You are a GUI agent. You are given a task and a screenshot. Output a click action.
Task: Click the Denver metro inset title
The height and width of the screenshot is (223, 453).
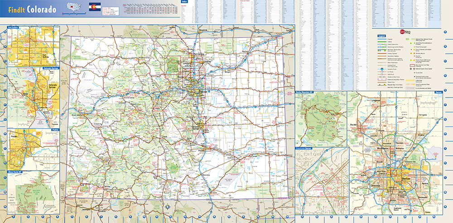coord(438,92)
